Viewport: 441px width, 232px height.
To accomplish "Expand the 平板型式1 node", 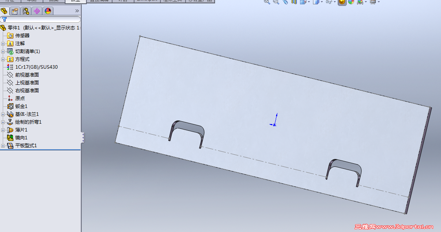I will point(3,146).
